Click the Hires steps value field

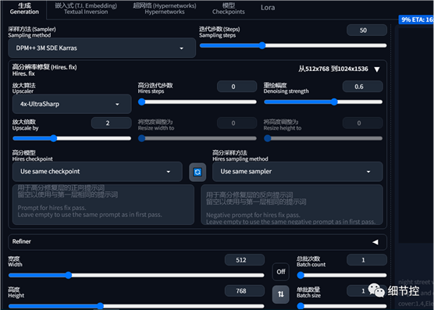pos(237,87)
